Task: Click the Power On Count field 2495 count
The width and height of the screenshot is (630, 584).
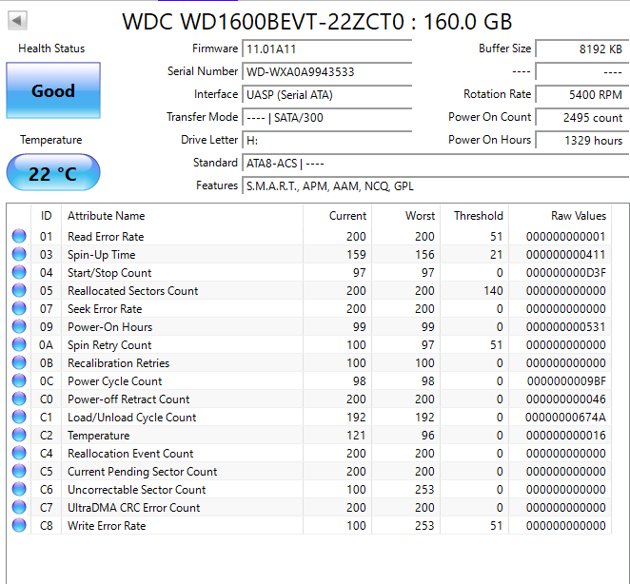Action: coord(582,118)
